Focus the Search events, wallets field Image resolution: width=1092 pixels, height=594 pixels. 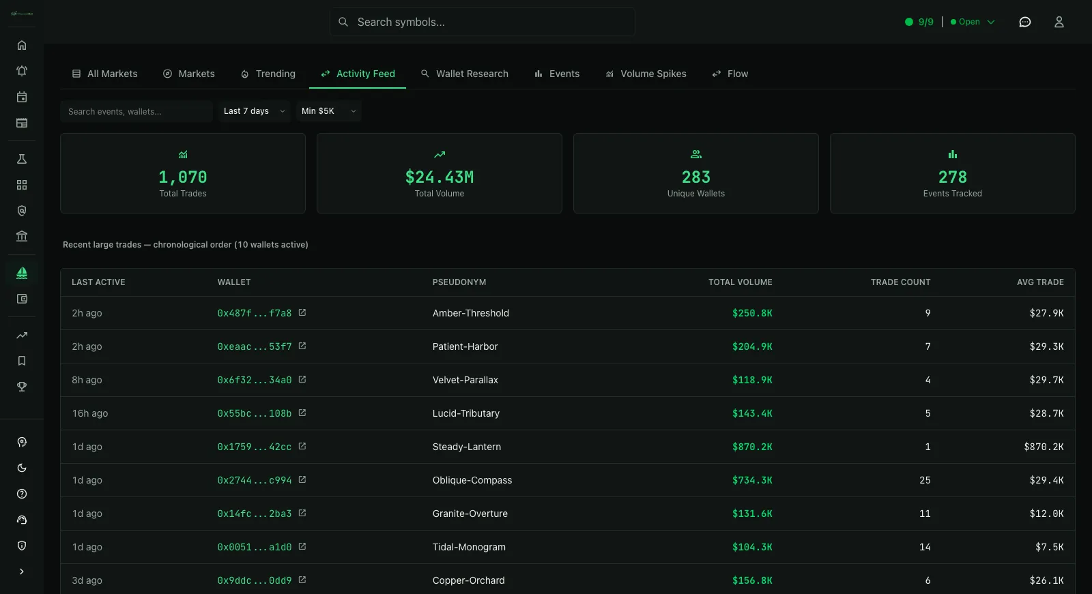pos(136,111)
